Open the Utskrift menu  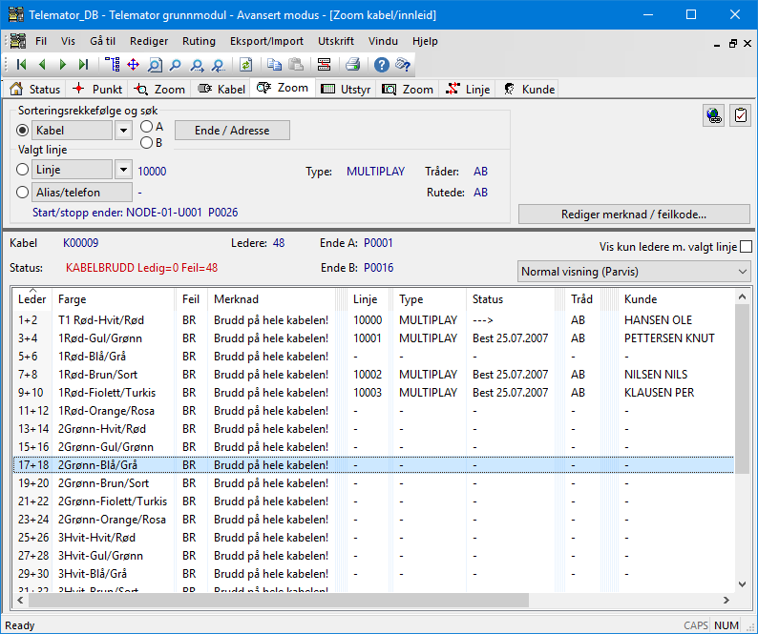[x=336, y=41]
